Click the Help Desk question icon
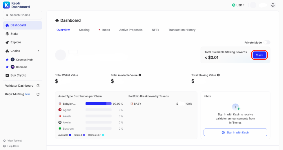The width and height of the screenshot is (283, 150). 5,146
